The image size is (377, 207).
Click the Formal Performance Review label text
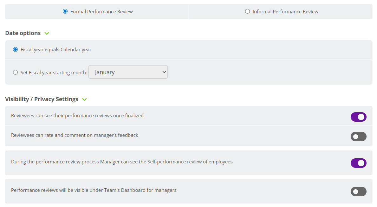point(101,12)
